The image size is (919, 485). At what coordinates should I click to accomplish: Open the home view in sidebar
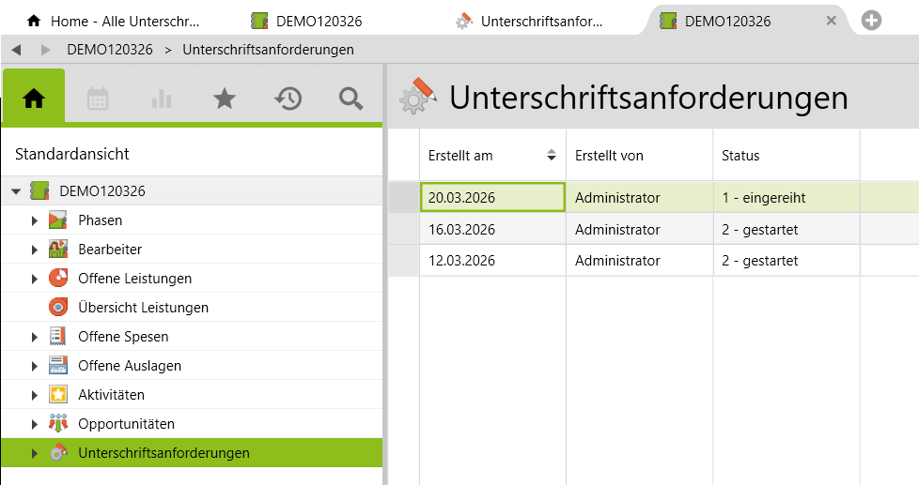pyautogui.click(x=34, y=98)
